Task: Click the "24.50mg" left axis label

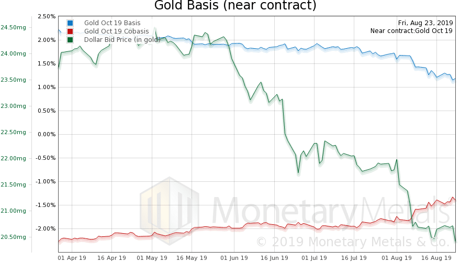Action: (13, 27)
